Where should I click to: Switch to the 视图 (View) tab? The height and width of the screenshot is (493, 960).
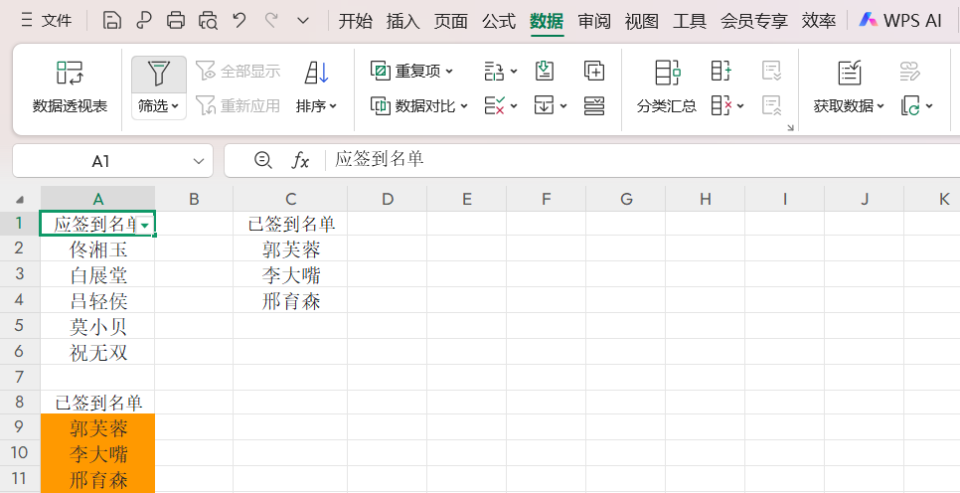(641, 21)
